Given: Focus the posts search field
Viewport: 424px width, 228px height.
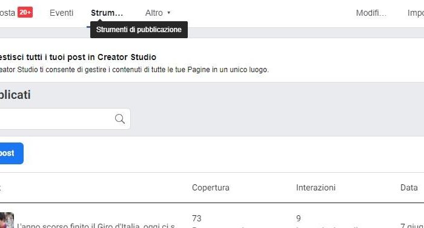Looking at the screenshot, I should pos(65,119).
